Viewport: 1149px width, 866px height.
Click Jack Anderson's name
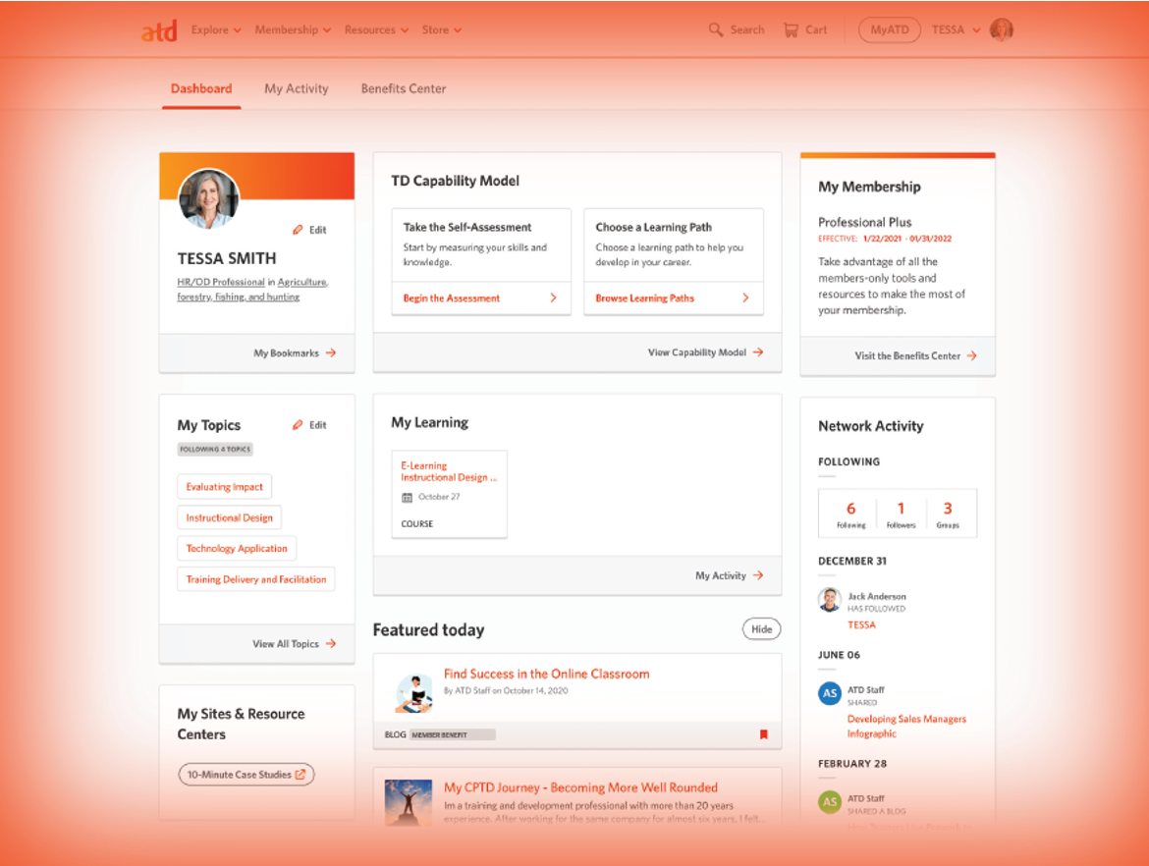click(x=876, y=597)
